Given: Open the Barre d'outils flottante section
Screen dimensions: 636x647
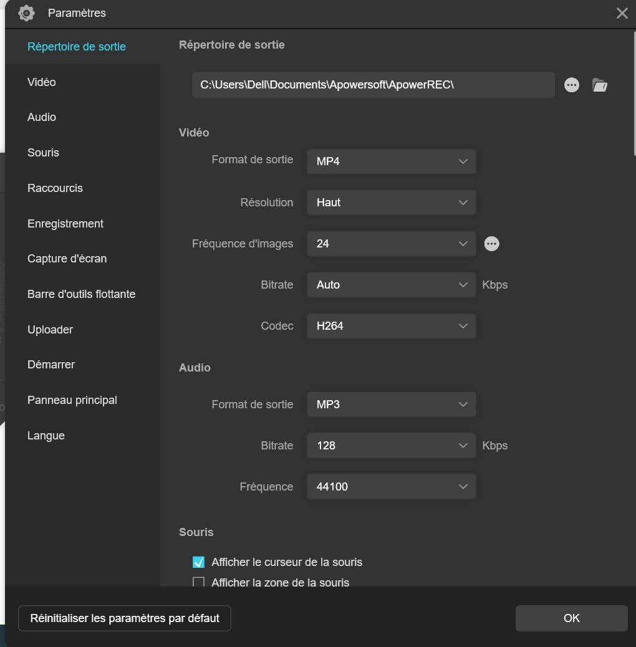Looking at the screenshot, I should click(x=81, y=294).
